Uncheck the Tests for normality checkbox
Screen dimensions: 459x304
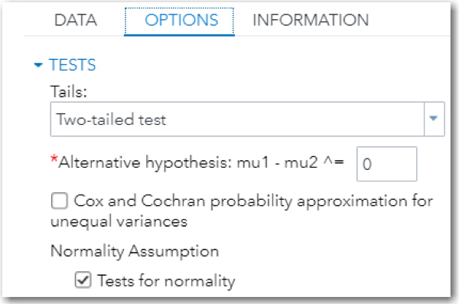coord(83,280)
